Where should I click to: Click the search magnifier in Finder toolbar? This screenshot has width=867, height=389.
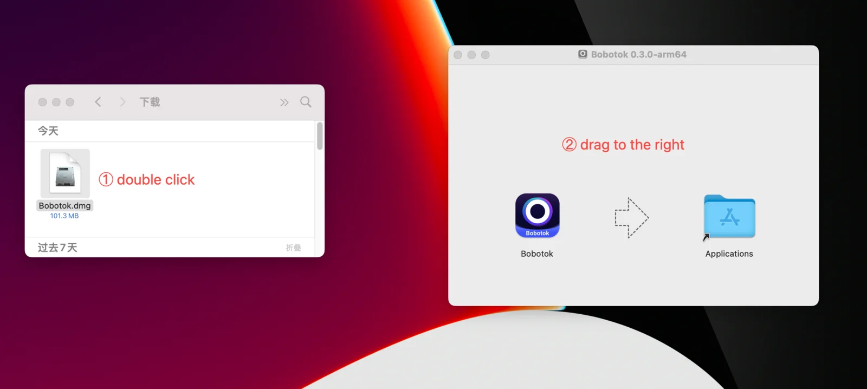(306, 102)
